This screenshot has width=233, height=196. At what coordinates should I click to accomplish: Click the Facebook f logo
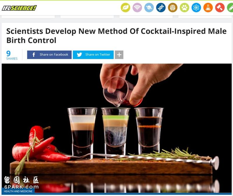point(34,55)
